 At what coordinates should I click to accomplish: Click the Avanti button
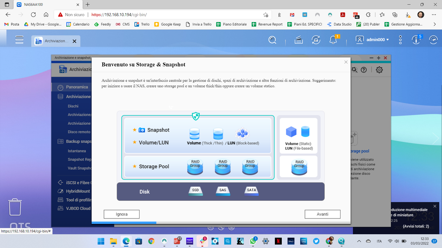click(323, 214)
